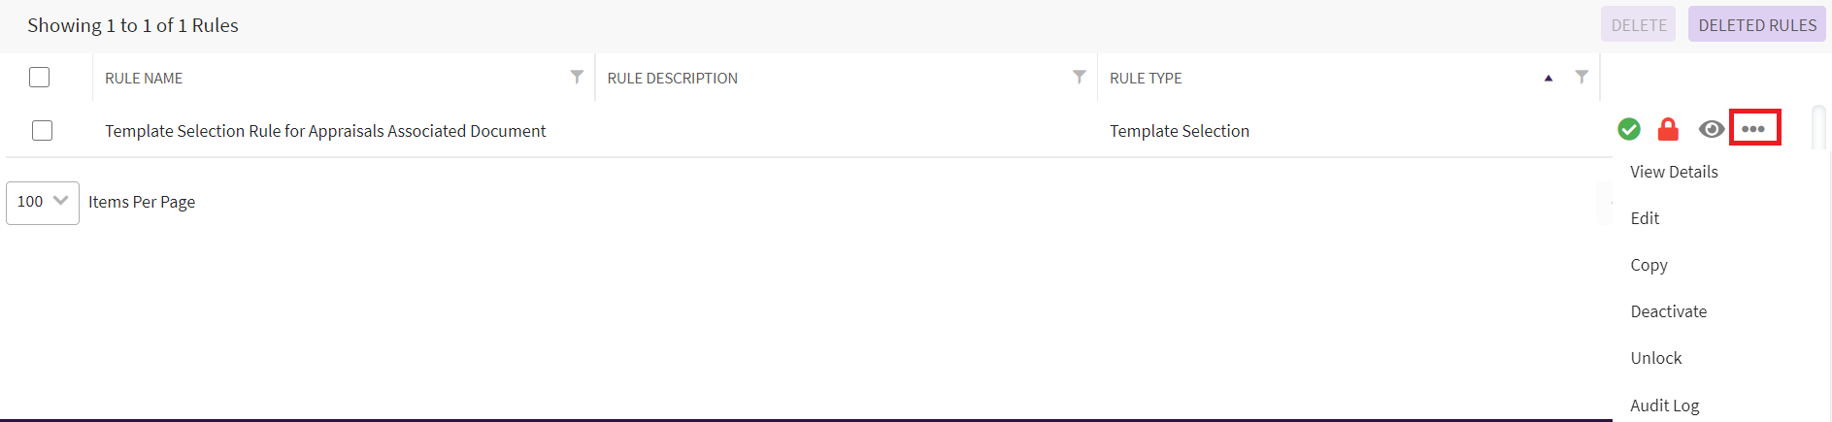Click the red lock icon
Screen dimensions: 1832x422
click(1668, 129)
